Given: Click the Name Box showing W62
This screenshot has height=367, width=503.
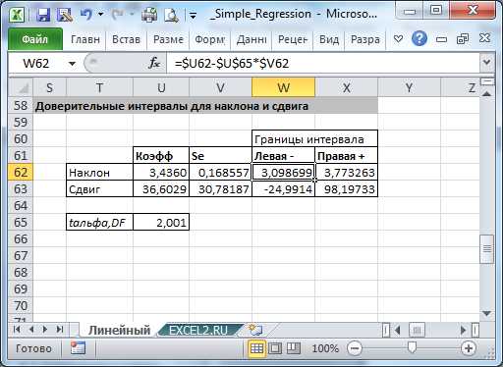Looking at the screenshot, I should (x=36, y=63).
